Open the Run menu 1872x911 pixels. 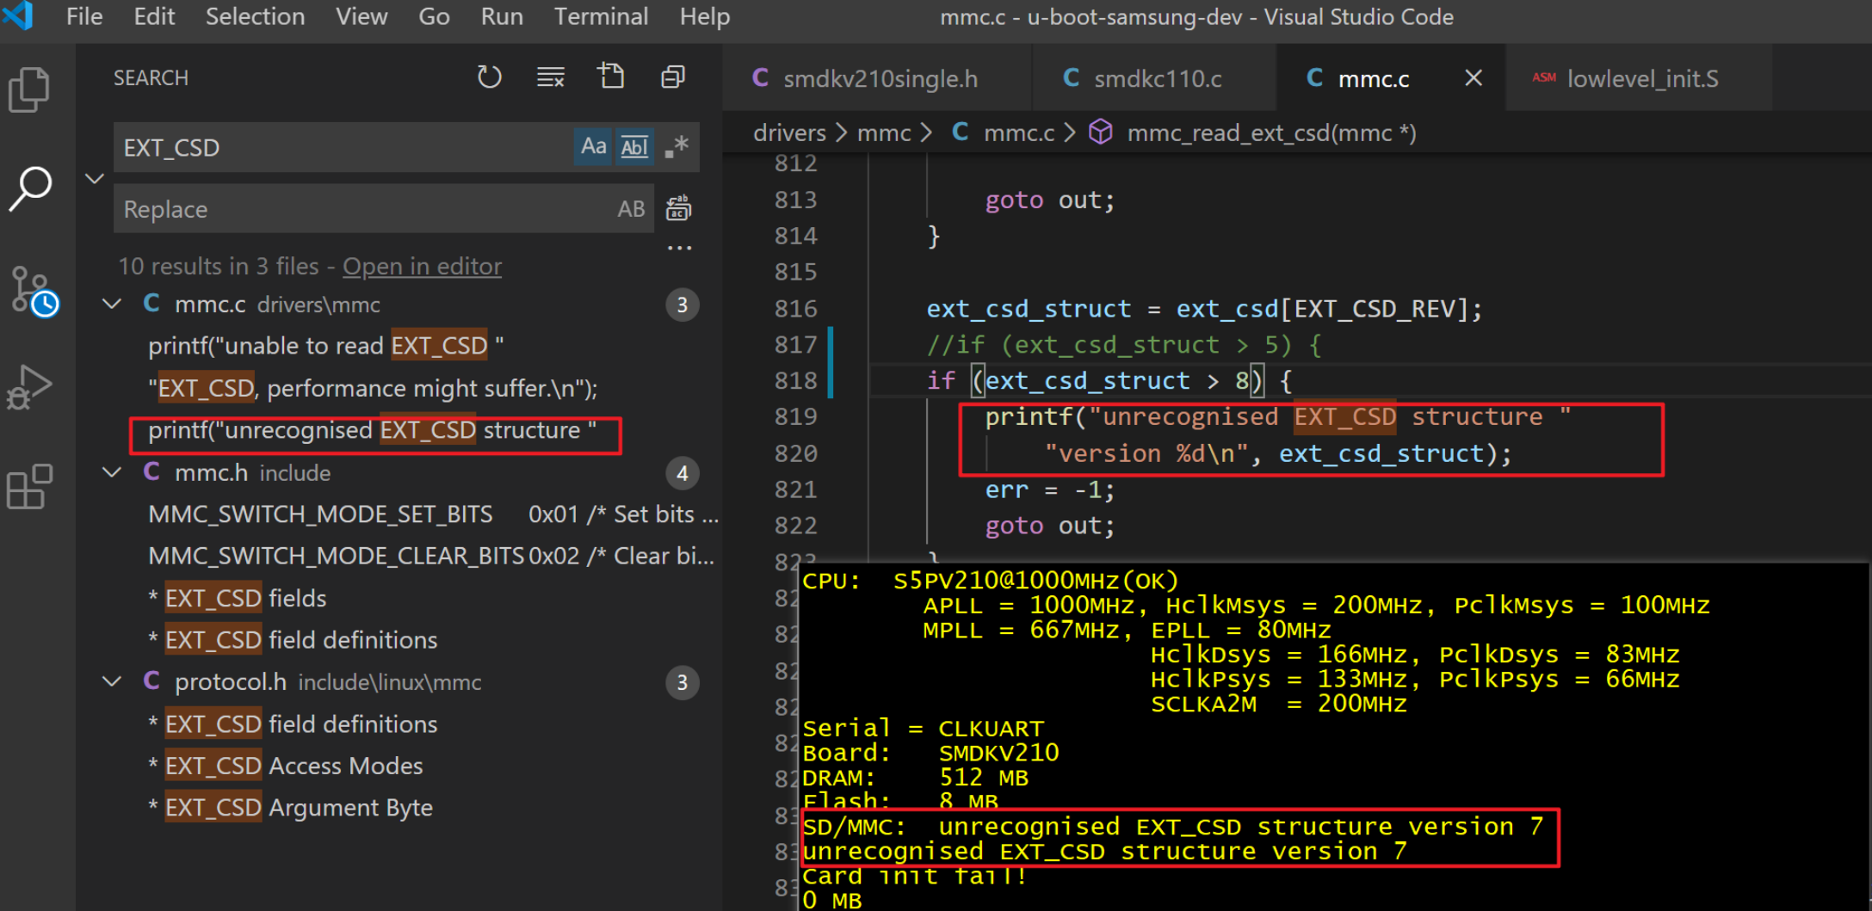pyautogui.click(x=502, y=16)
